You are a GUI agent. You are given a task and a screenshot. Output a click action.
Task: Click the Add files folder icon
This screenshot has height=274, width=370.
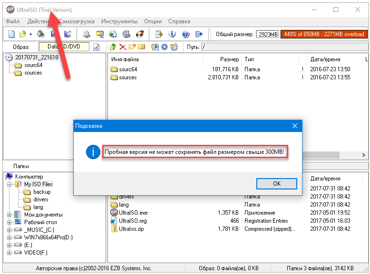point(155,47)
